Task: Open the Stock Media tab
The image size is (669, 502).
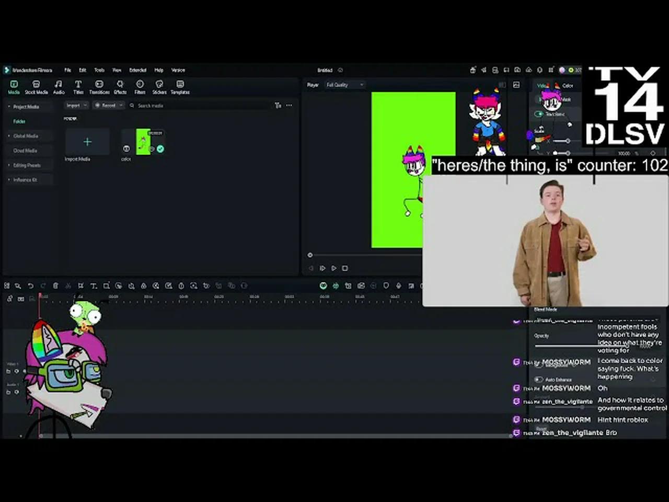Action: [x=36, y=87]
